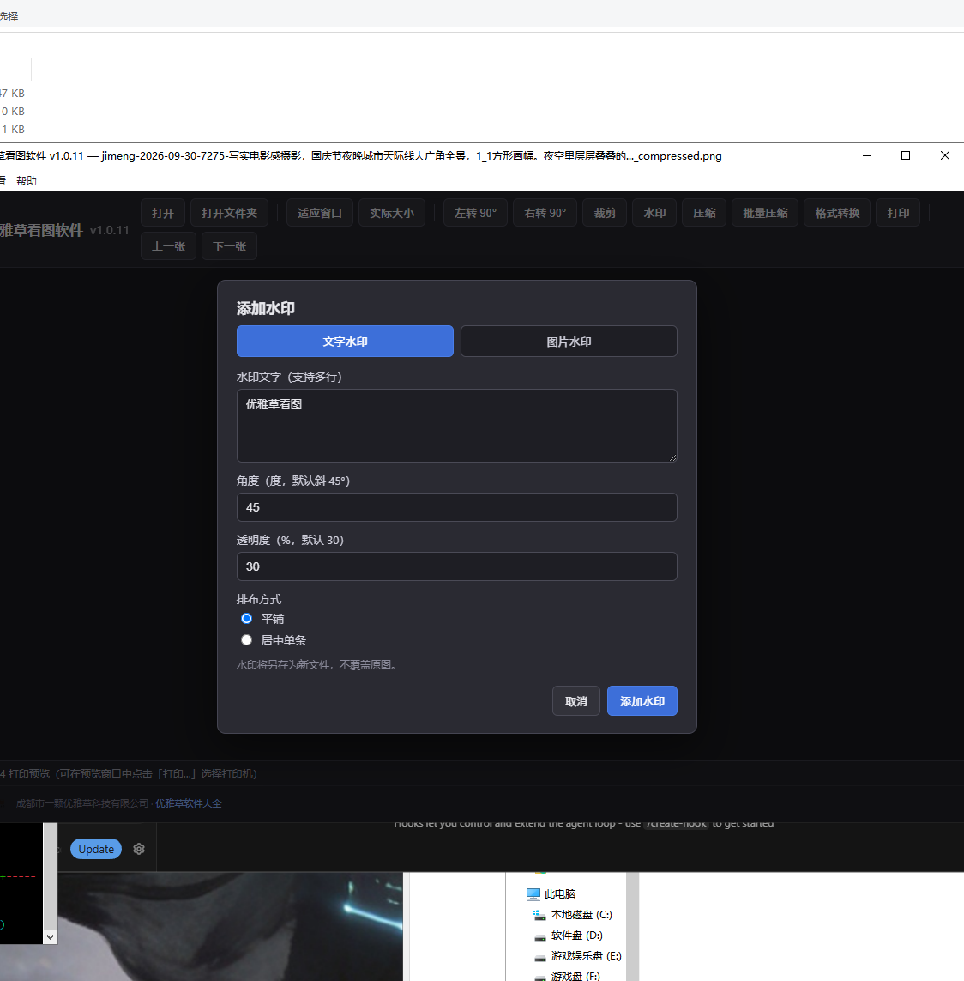The image size is (964, 981).
Task: Open the 帮助 menu
Action: point(27,181)
